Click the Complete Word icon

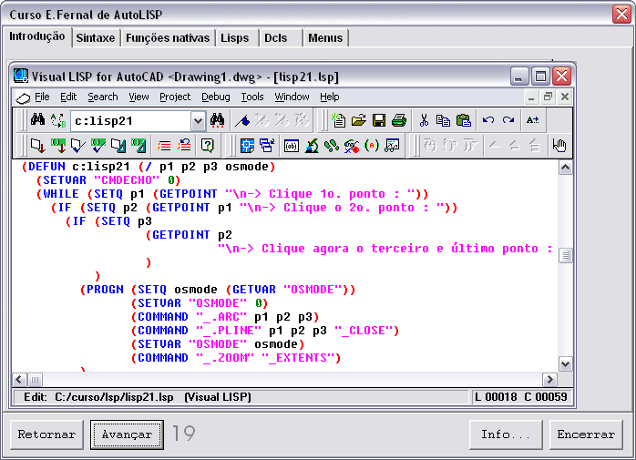[532, 120]
